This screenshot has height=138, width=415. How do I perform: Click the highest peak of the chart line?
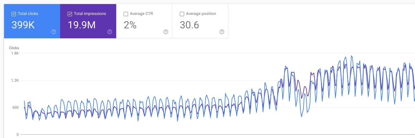pos(351,56)
